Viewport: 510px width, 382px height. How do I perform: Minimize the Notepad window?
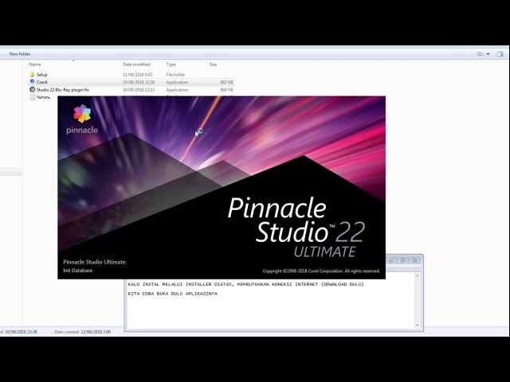(390, 260)
